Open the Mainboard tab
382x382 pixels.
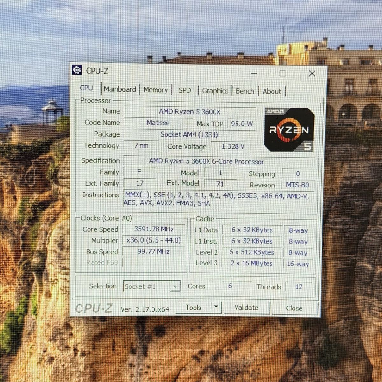pos(120,89)
